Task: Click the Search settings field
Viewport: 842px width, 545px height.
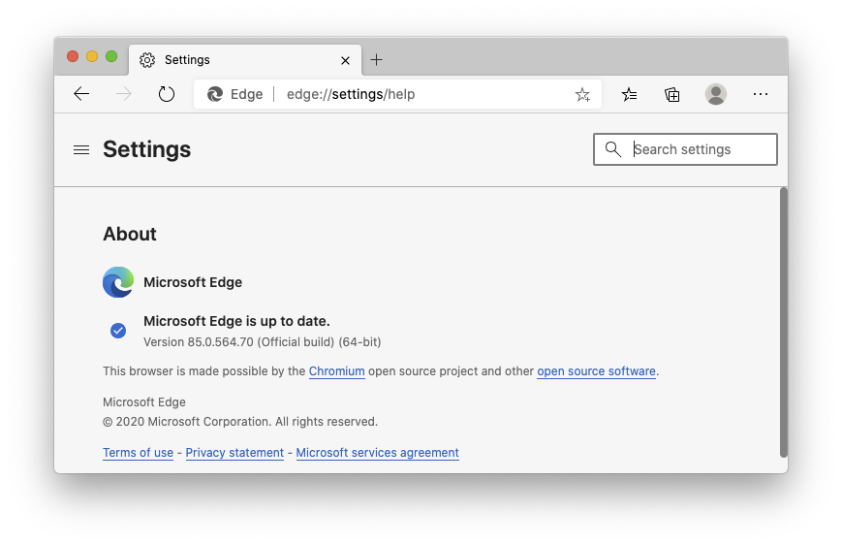Action: (x=698, y=149)
